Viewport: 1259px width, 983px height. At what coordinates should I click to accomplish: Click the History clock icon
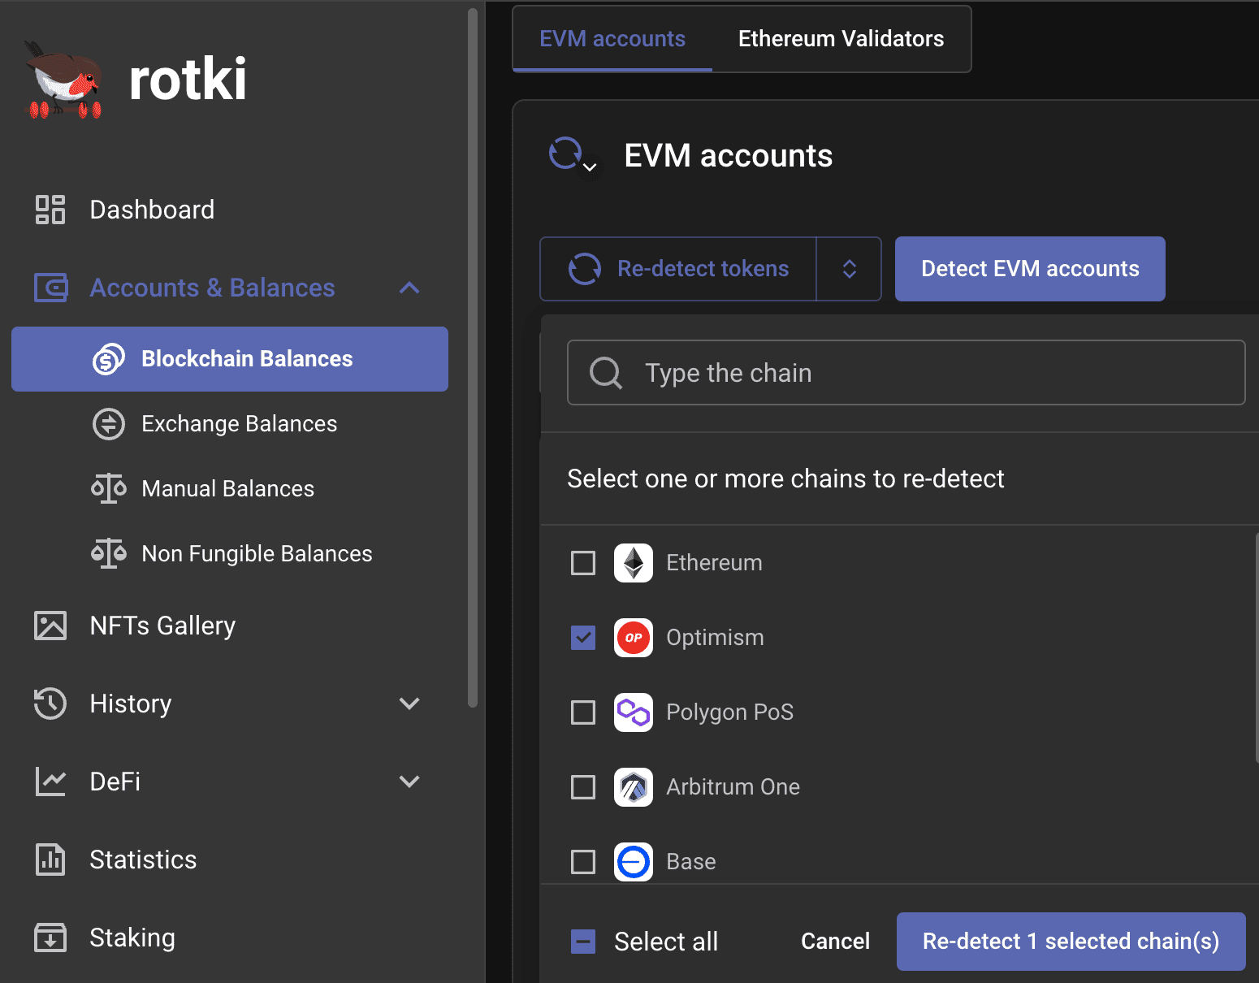(x=50, y=704)
